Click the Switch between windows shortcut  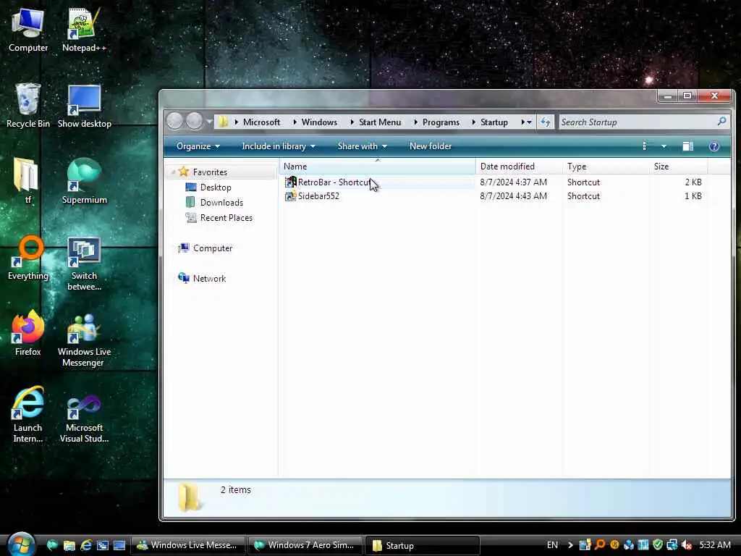pyautogui.click(x=84, y=263)
